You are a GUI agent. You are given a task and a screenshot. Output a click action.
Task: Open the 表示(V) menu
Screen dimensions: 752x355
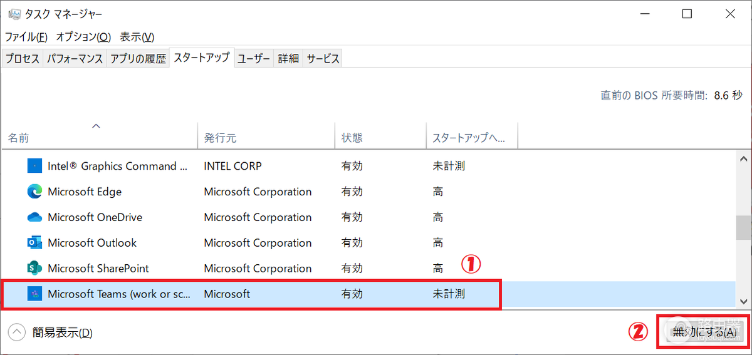click(137, 37)
